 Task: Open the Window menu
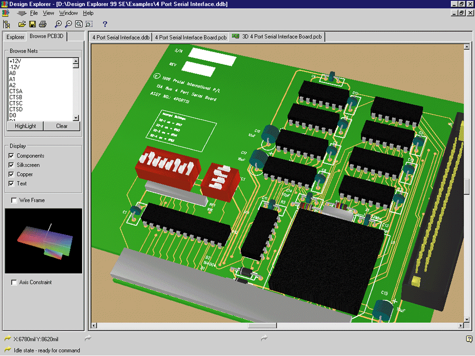[68, 13]
